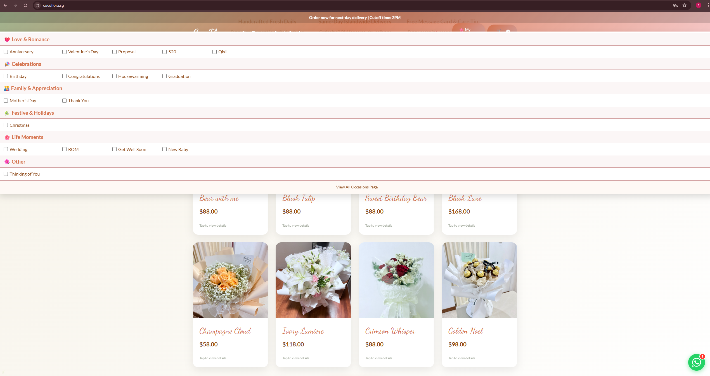Image resolution: width=710 pixels, height=376 pixels.
Task: Click the browser back arrow
Action: click(5, 5)
